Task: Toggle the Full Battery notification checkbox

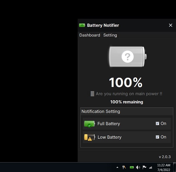Action: point(157,124)
